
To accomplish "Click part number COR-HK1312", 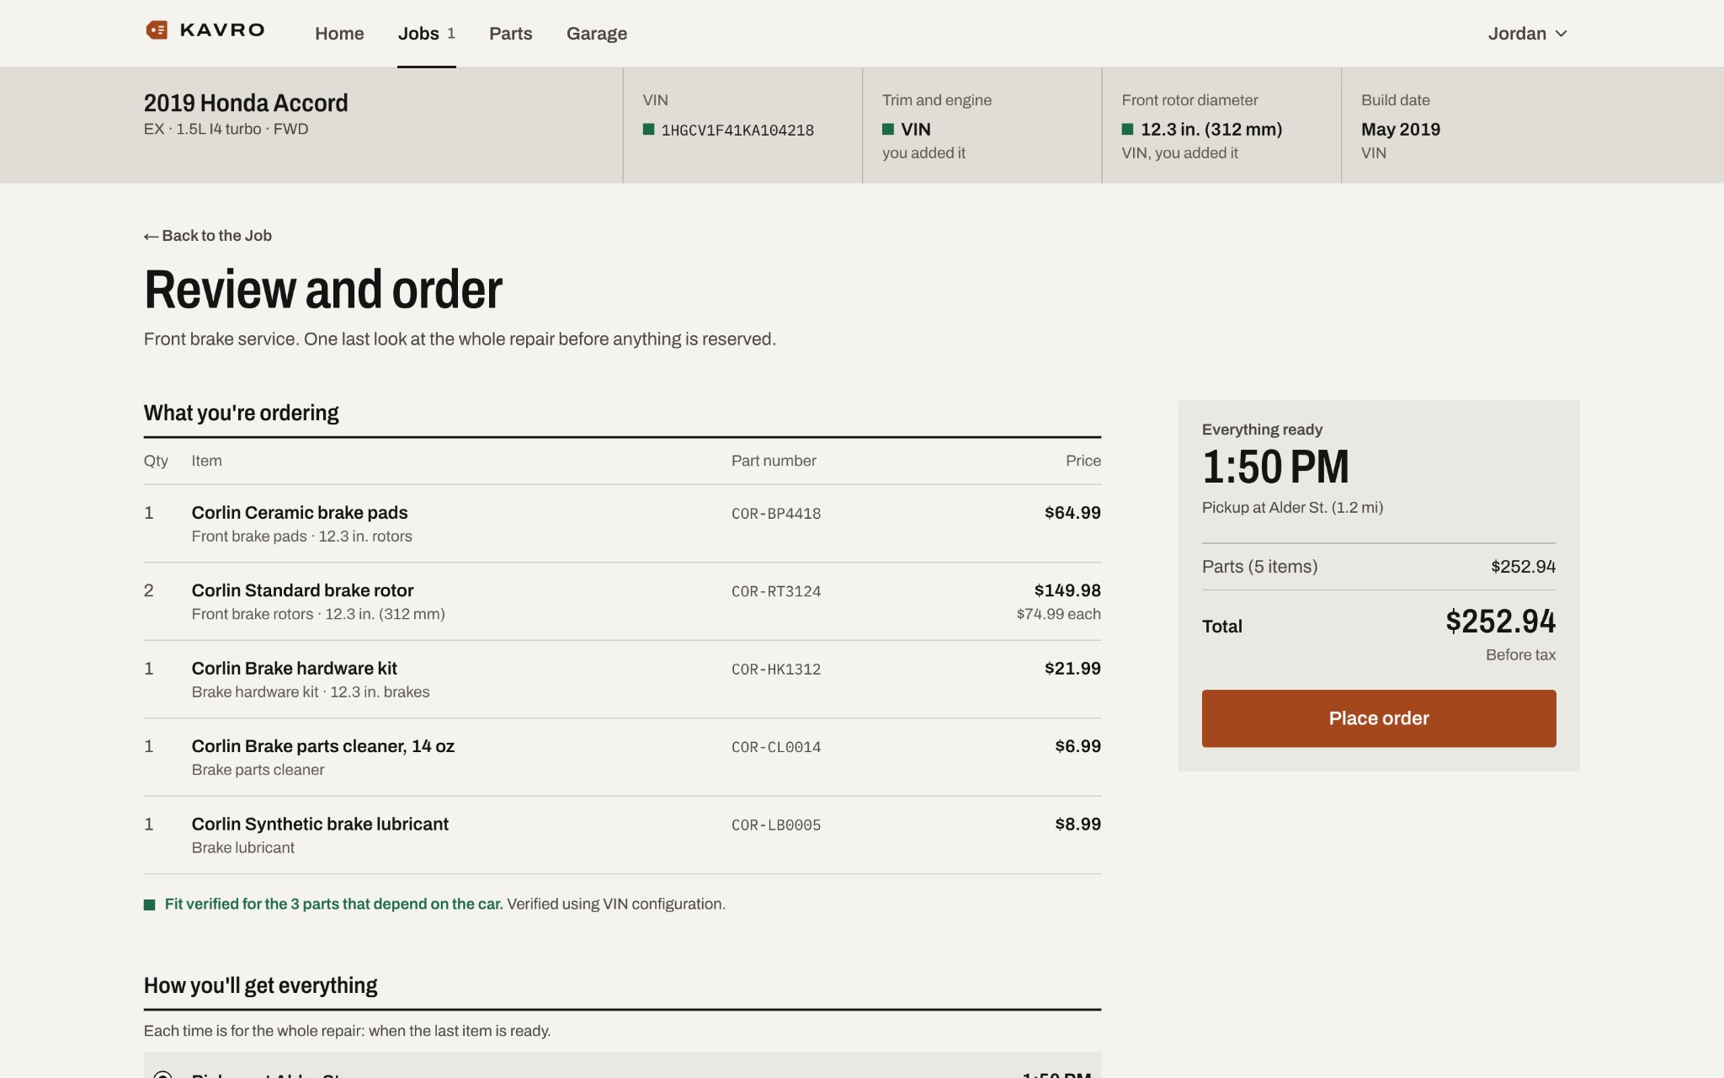I will 776,670.
